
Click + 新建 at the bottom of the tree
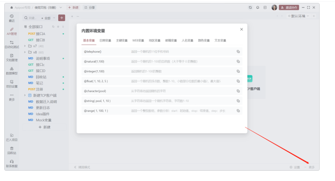click(x=45, y=127)
